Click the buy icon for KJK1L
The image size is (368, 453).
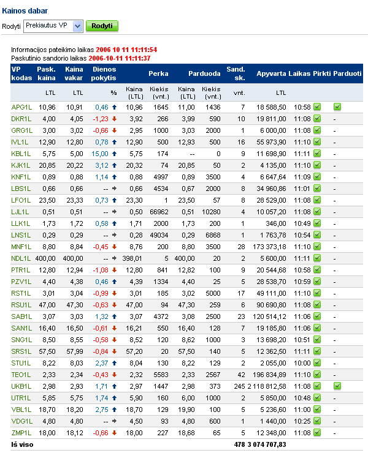(x=317, y=165)
